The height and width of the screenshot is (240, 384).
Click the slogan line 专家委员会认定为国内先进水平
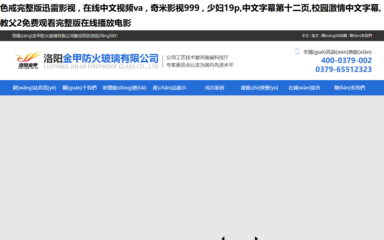click(x=200, y=65)
